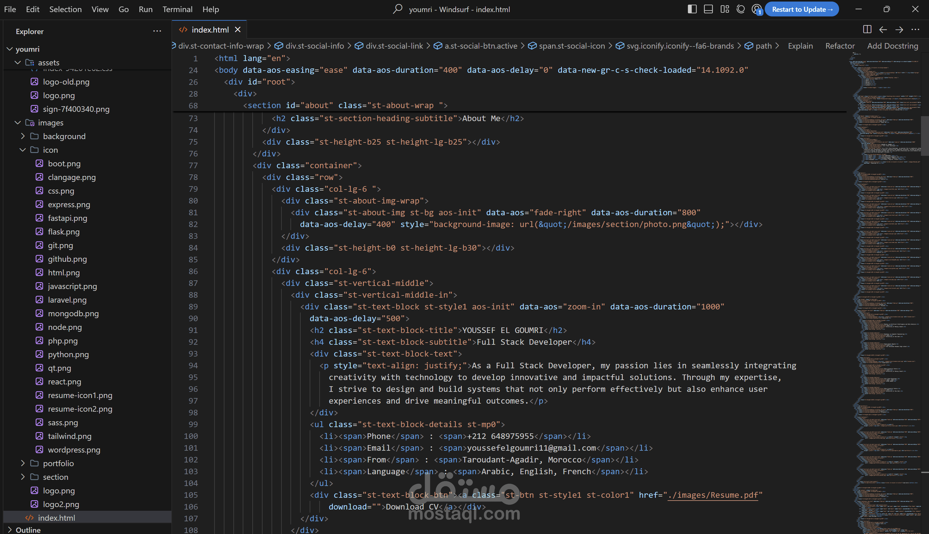
Task: Open the Terminal menu
Action: tap(177, 9)
